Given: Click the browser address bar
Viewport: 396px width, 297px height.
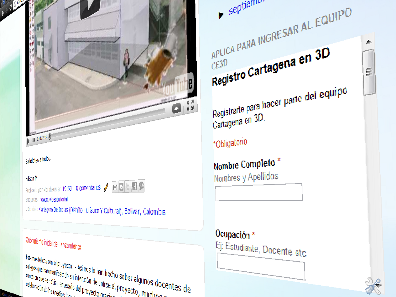Looking at the screenshot, I should tap(20, 3).
